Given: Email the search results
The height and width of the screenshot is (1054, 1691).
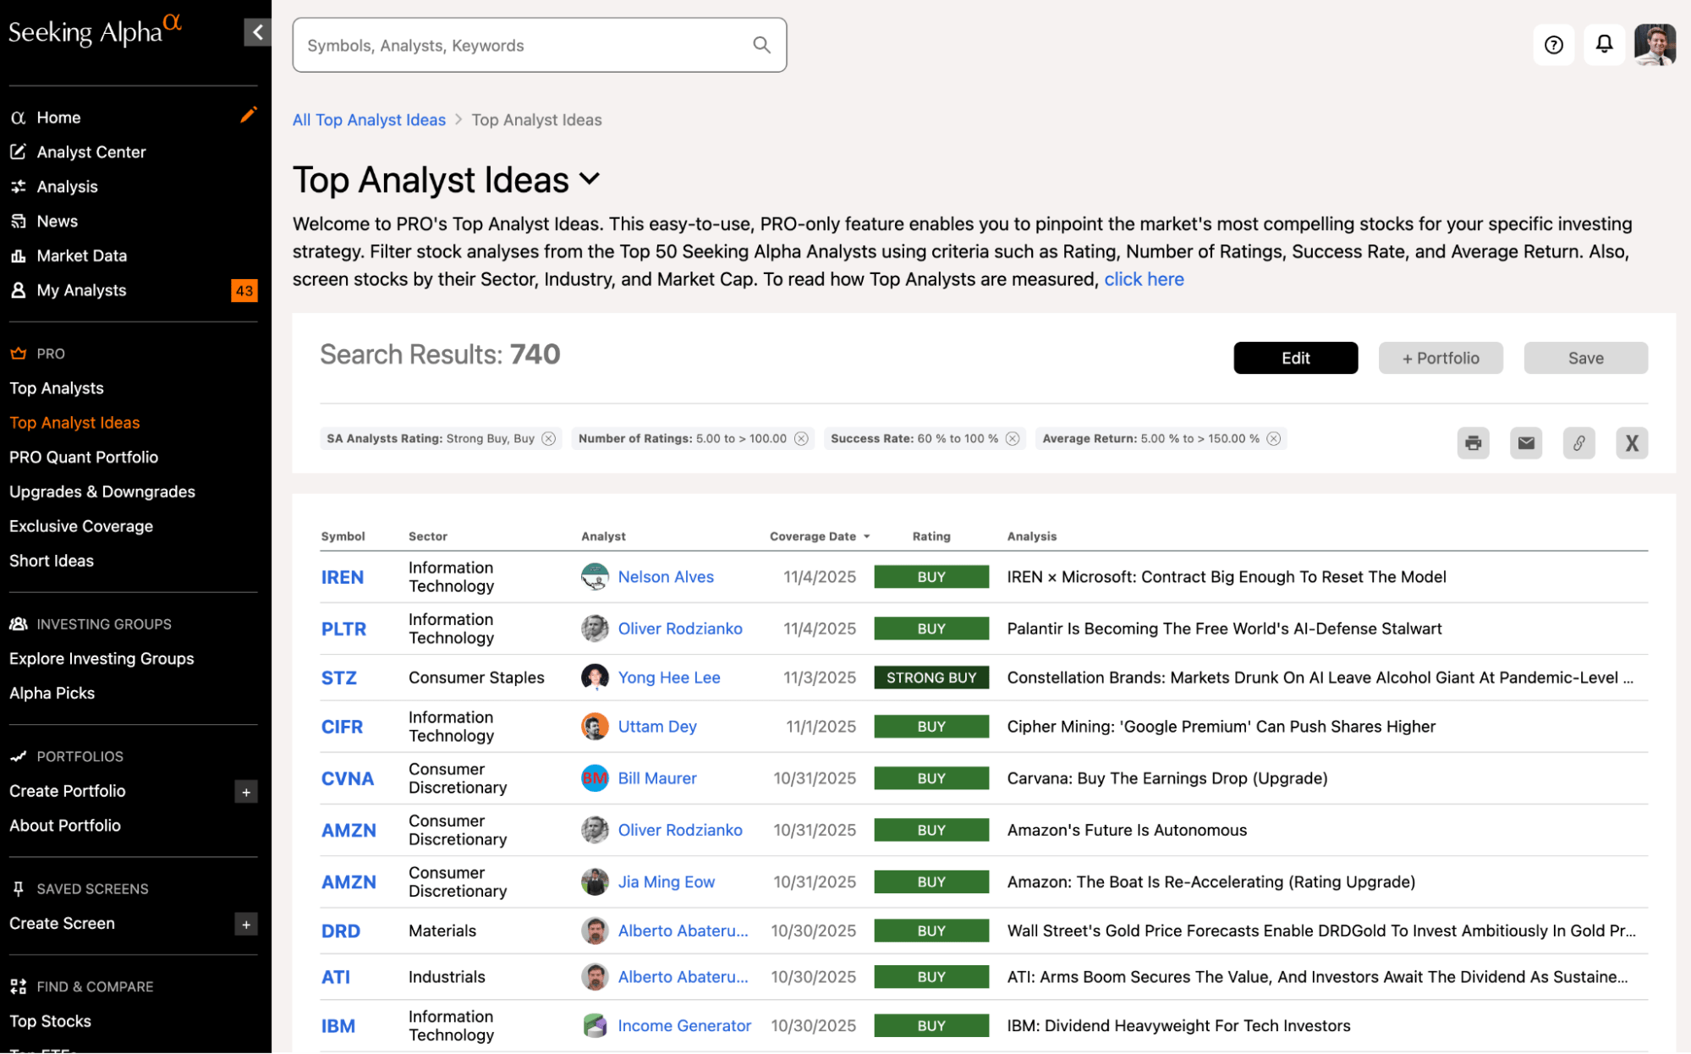Looking at the screenshot, I should 1526,442.
